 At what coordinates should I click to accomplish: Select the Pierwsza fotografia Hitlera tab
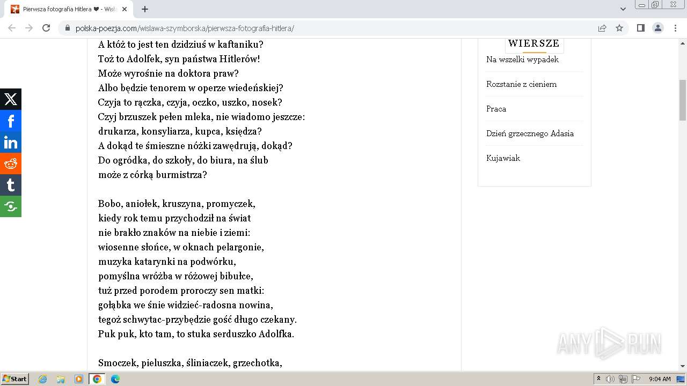(x=69, y=9)
